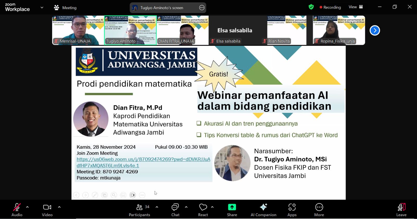The height and width of the screenshot is (219, 417).
Task: Restore down the Zoom window
Action: click(x=395, y=7)
